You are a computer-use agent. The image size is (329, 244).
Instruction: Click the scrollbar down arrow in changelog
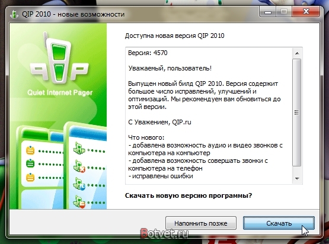[297, 179]
